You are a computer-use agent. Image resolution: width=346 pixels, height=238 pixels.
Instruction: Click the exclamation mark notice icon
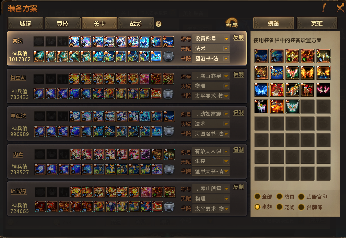pyautogui.click(x=324, y=8)
